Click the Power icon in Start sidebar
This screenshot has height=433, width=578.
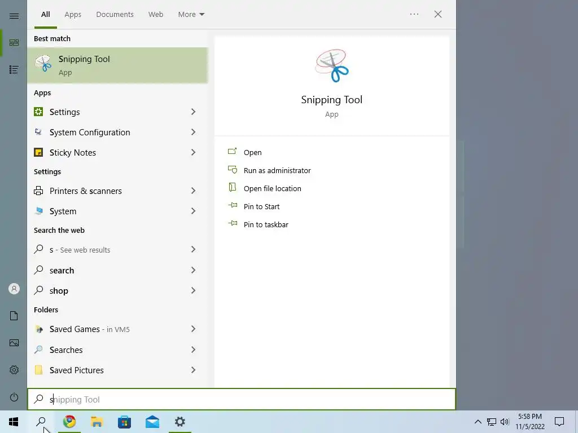pos(14,397)
